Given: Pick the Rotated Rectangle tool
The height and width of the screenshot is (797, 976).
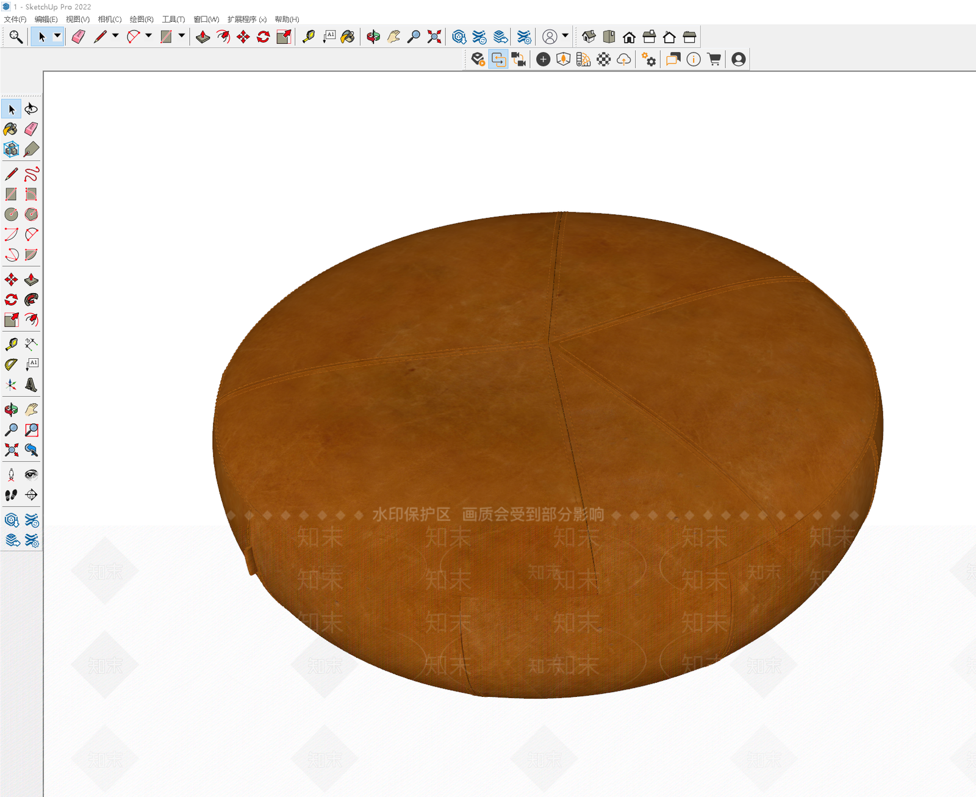Looking at the screenshot, I should [31, 195].
